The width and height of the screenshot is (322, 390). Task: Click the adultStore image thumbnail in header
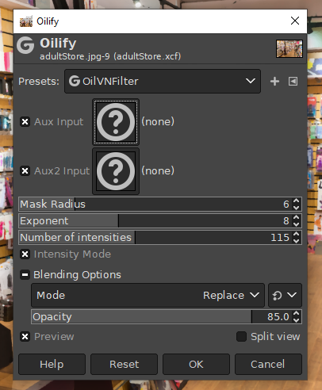(289, 48)
